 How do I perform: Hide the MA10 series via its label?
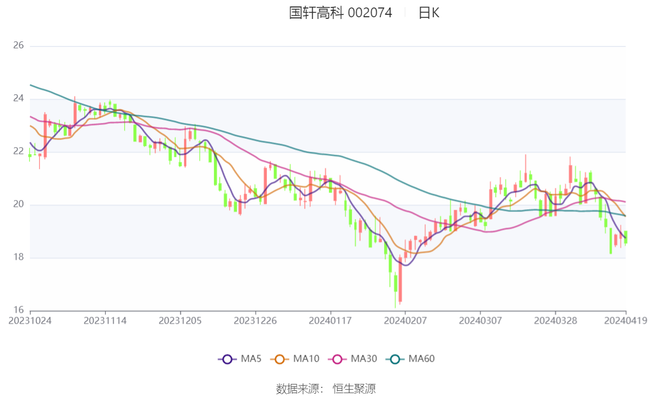pos(306,359)
